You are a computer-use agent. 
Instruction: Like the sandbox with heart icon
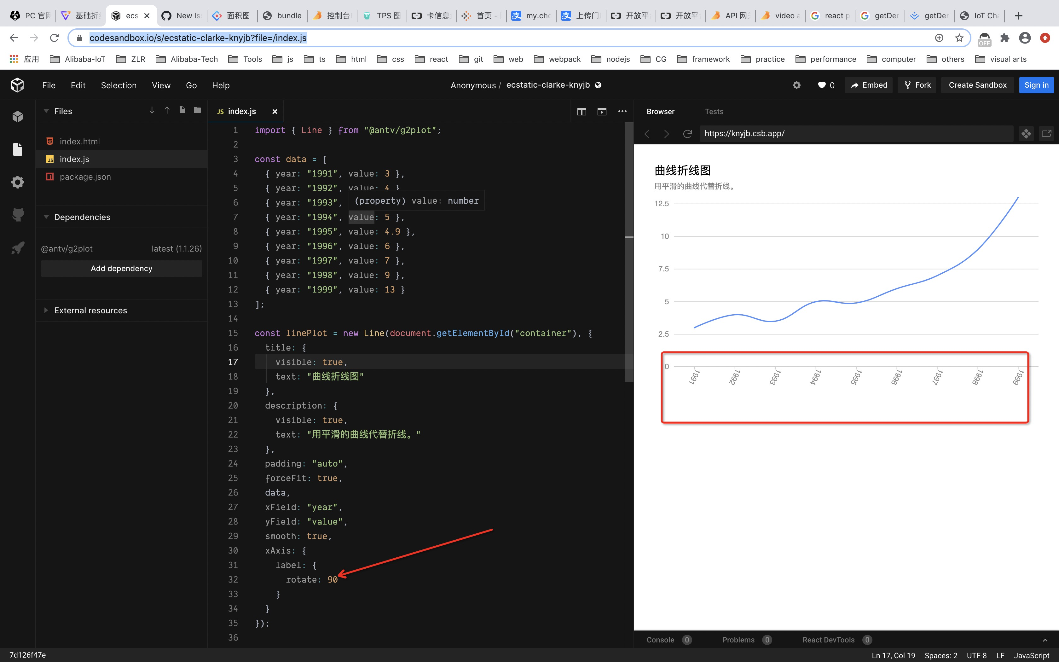click(821, 85)
